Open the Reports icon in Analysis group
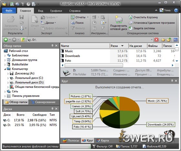 point(72,17)
